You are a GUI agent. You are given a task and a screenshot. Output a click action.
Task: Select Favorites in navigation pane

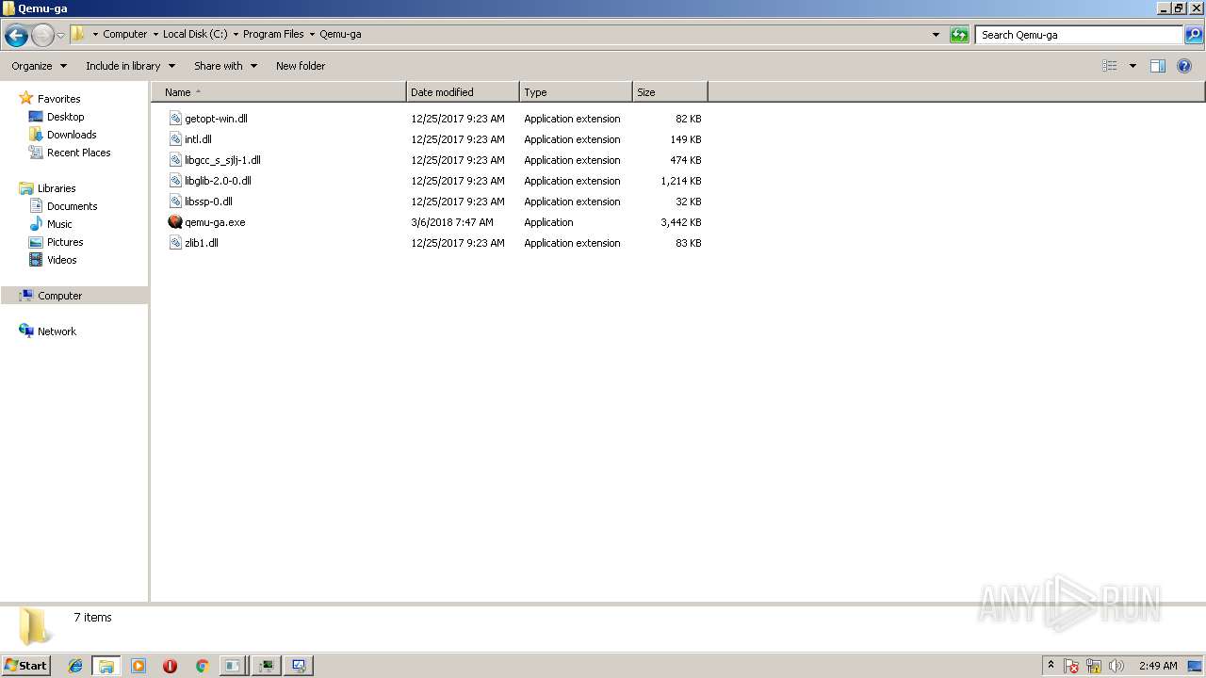coord(58,99)
